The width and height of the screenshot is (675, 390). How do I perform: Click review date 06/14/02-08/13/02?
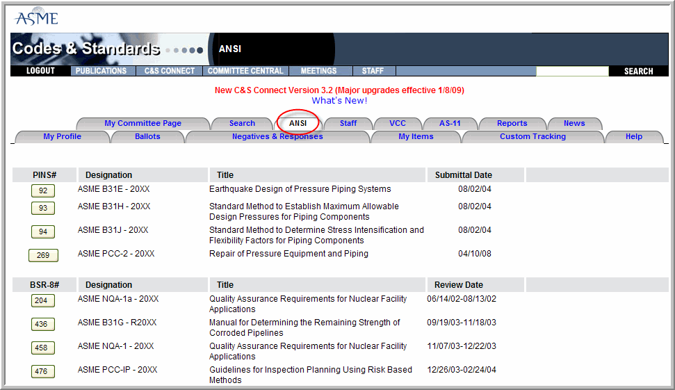pyautogui.click(x=462, y=299)
